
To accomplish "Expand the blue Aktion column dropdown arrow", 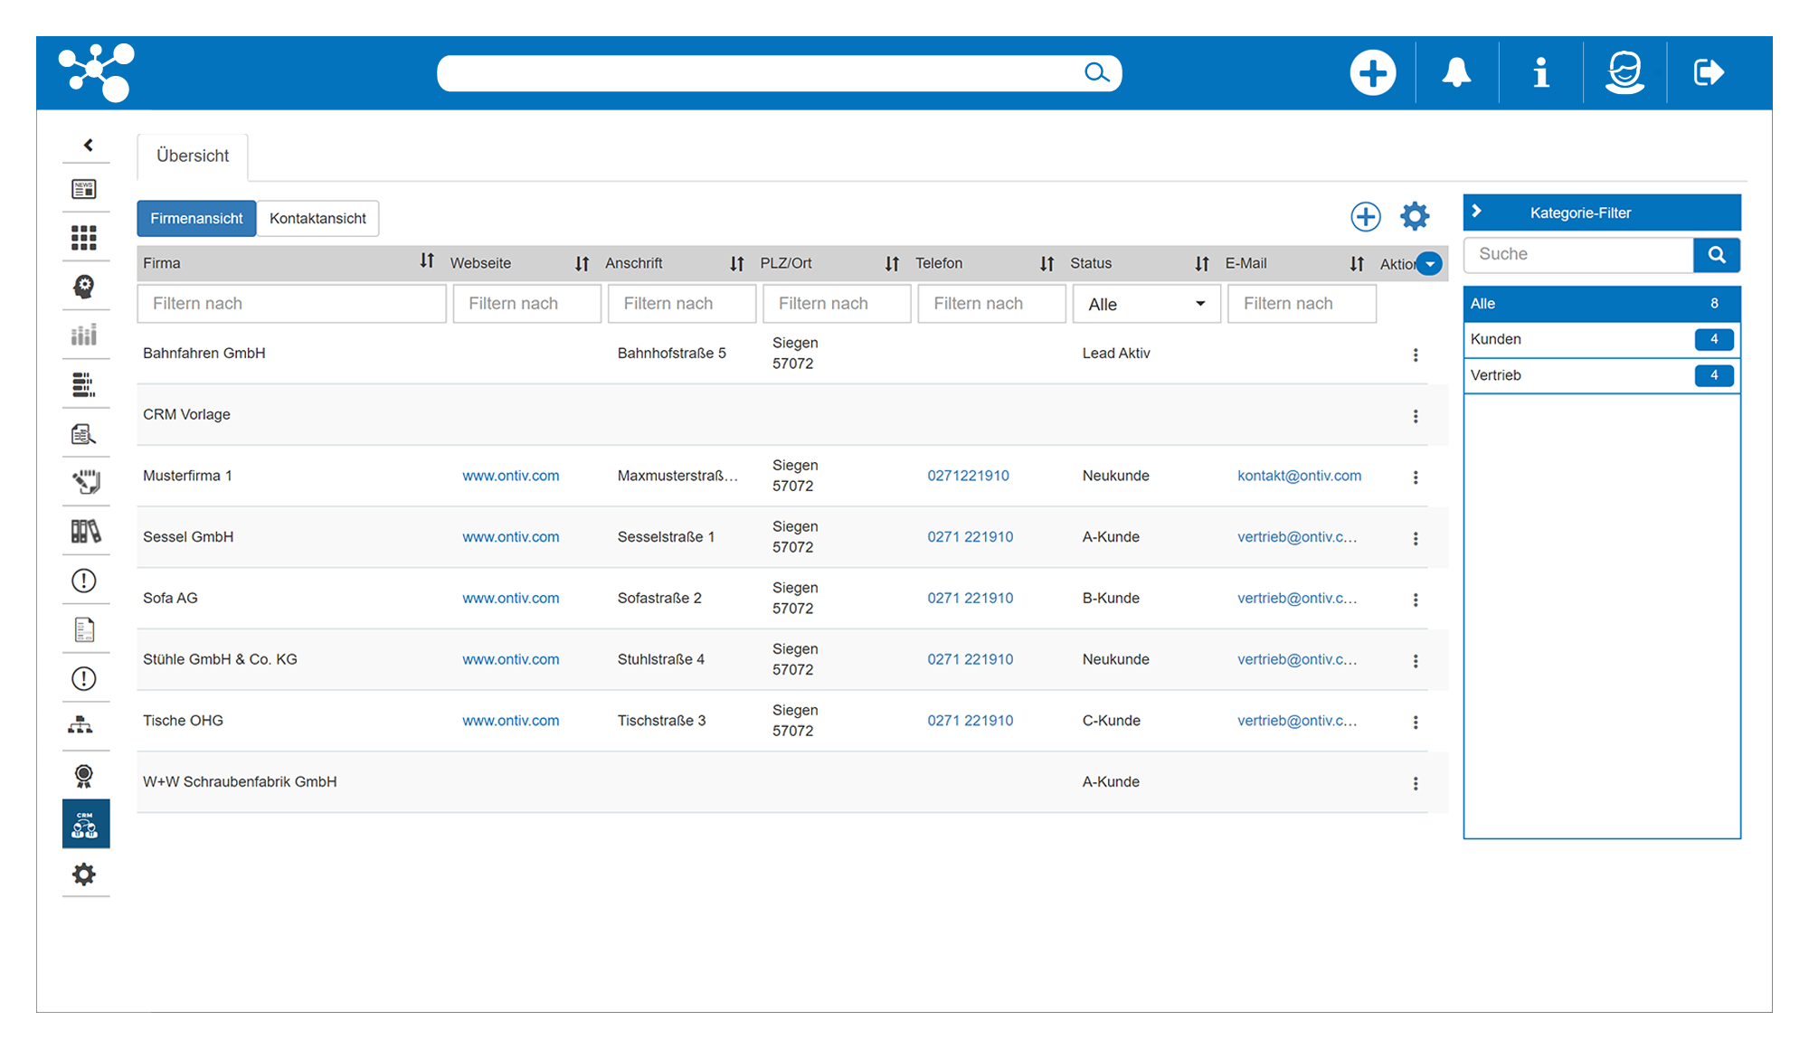I will tap(1429, 264).
